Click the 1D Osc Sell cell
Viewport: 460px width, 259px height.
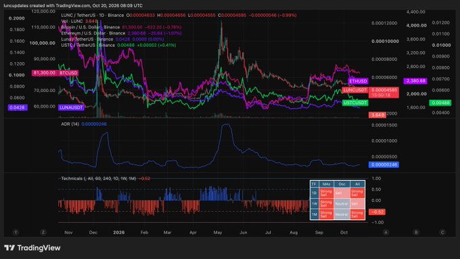(342, 193)
